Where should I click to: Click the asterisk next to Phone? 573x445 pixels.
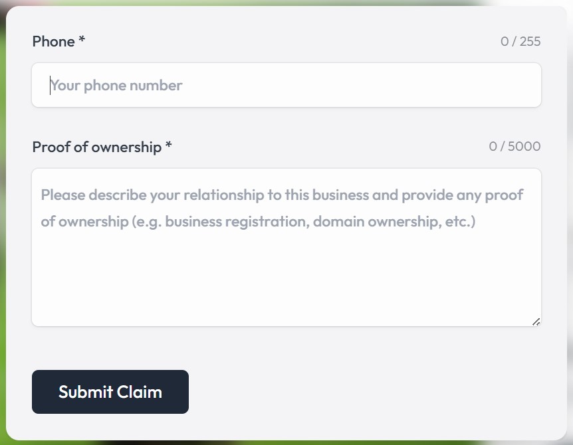[x=82, y=39]
